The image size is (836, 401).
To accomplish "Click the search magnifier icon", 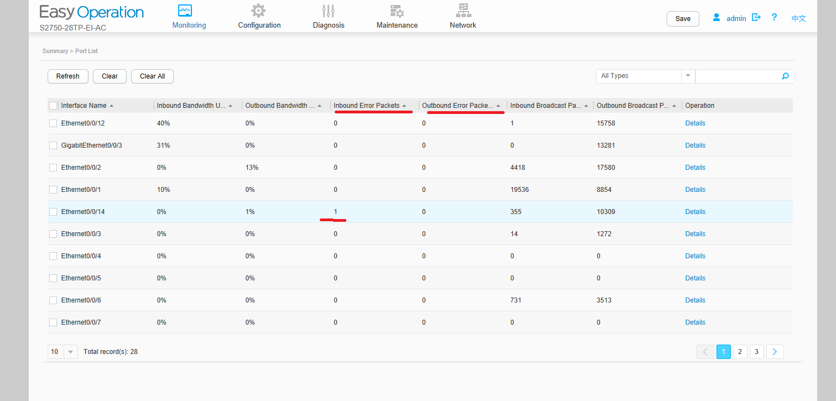I will pyautogui.click(x=785, y=76).
